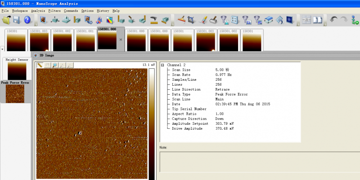Click the magnifier zoom tool above image

coord(55,65)
